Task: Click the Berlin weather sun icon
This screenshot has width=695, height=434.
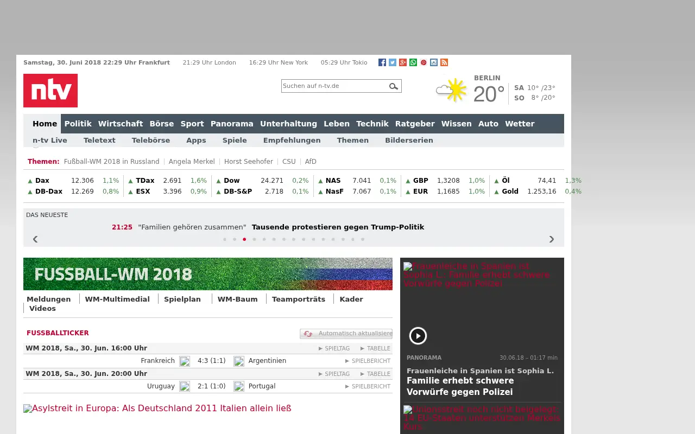Action: tap(452, 90)
